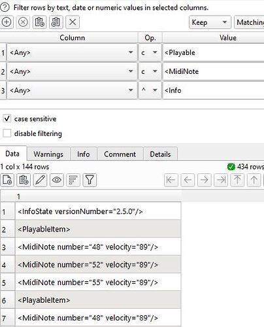Jump to first record arrow icon
The width and height of the screenshot is (264, 327).
coord(171,180)
